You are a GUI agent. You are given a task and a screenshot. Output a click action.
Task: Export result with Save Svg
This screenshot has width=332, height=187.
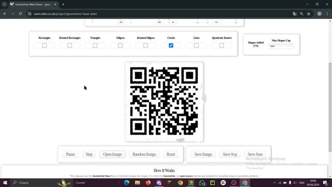230,154
